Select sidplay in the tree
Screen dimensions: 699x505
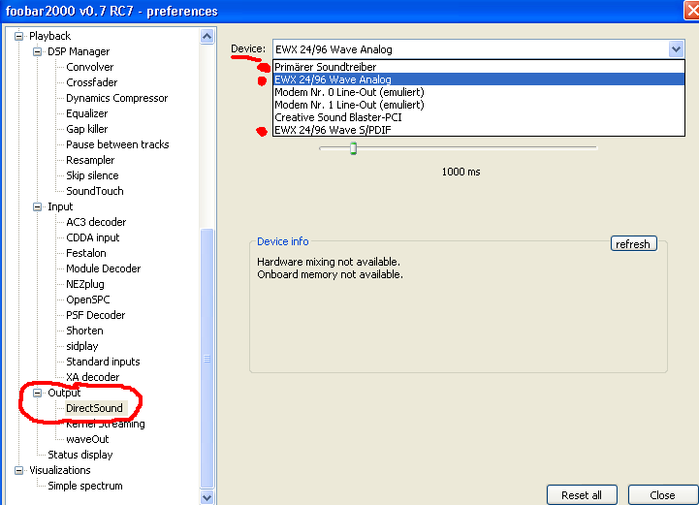[82, 346]
